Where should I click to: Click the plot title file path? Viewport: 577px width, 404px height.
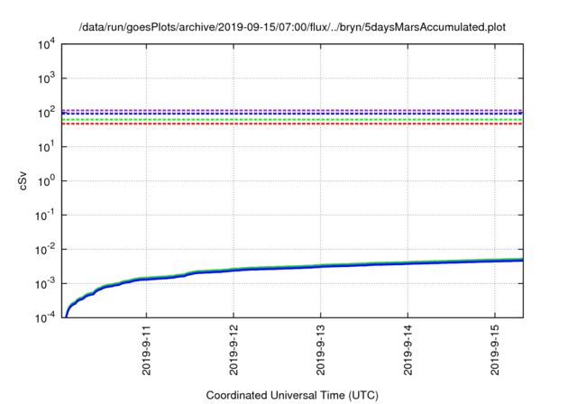292,27
